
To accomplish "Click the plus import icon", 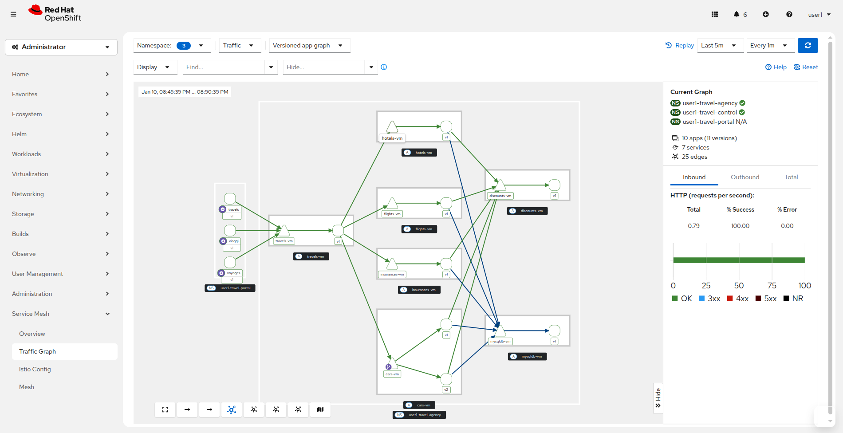I will tap(766, 14).
